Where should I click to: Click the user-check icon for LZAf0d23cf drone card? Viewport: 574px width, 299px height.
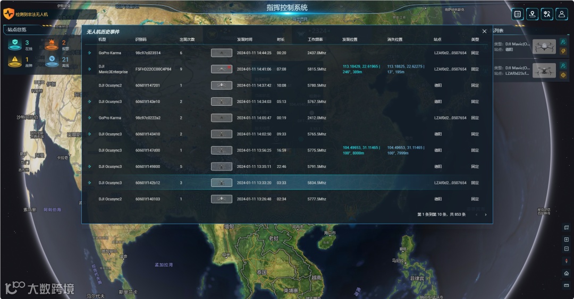click(563, 65)
